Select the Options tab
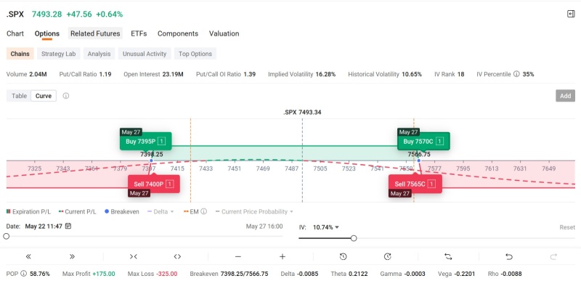Viewport: 581px width, 281px height. tap(47, 33)
